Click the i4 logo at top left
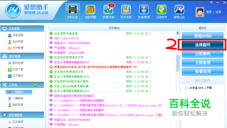The image size is (227, 128). [13, 10]
